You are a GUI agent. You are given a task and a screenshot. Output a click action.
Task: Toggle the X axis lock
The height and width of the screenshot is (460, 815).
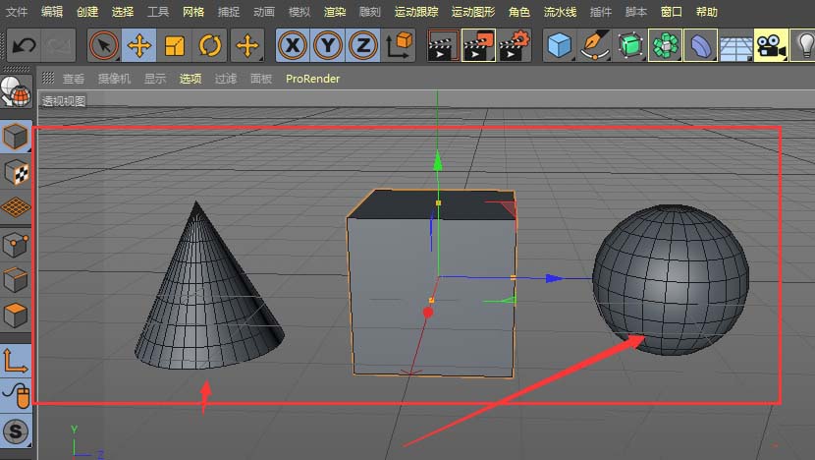pyautogui.click(x=293, y=46)
